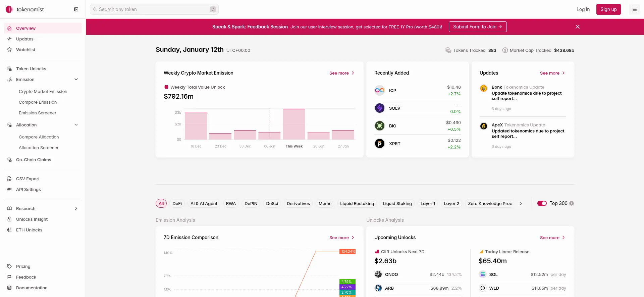
Task: Dismiss the feedback session banner
Action: click(x=578, y=27)
